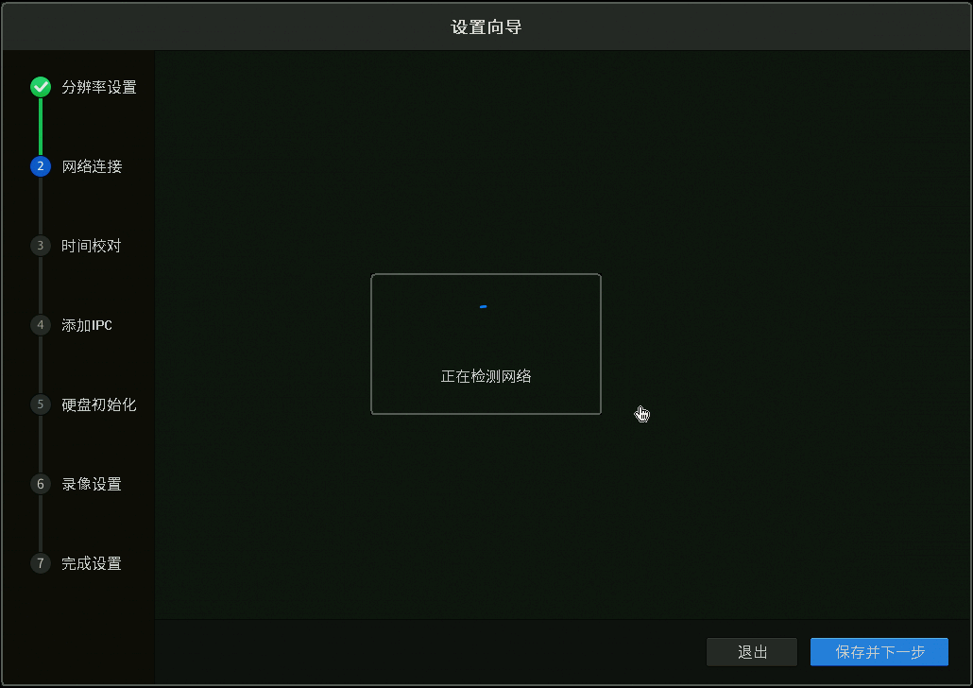This screenshot has width=973, height=688.
Task: Open the 添加IPC step
Action: click(87, 325)
